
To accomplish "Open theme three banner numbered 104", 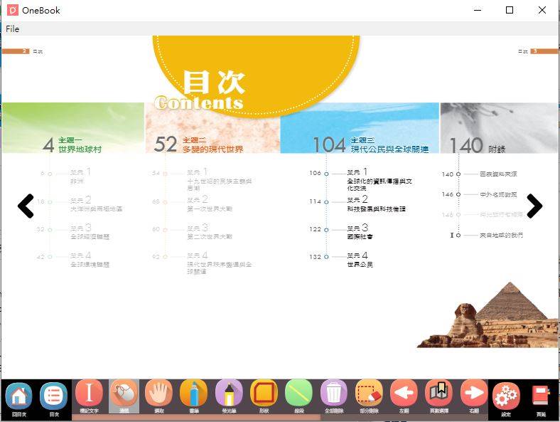I will click(x=360, y=127).
